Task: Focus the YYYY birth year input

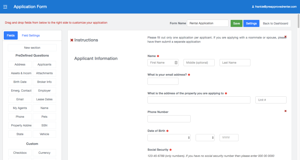Action: click(x=229, y=138)
